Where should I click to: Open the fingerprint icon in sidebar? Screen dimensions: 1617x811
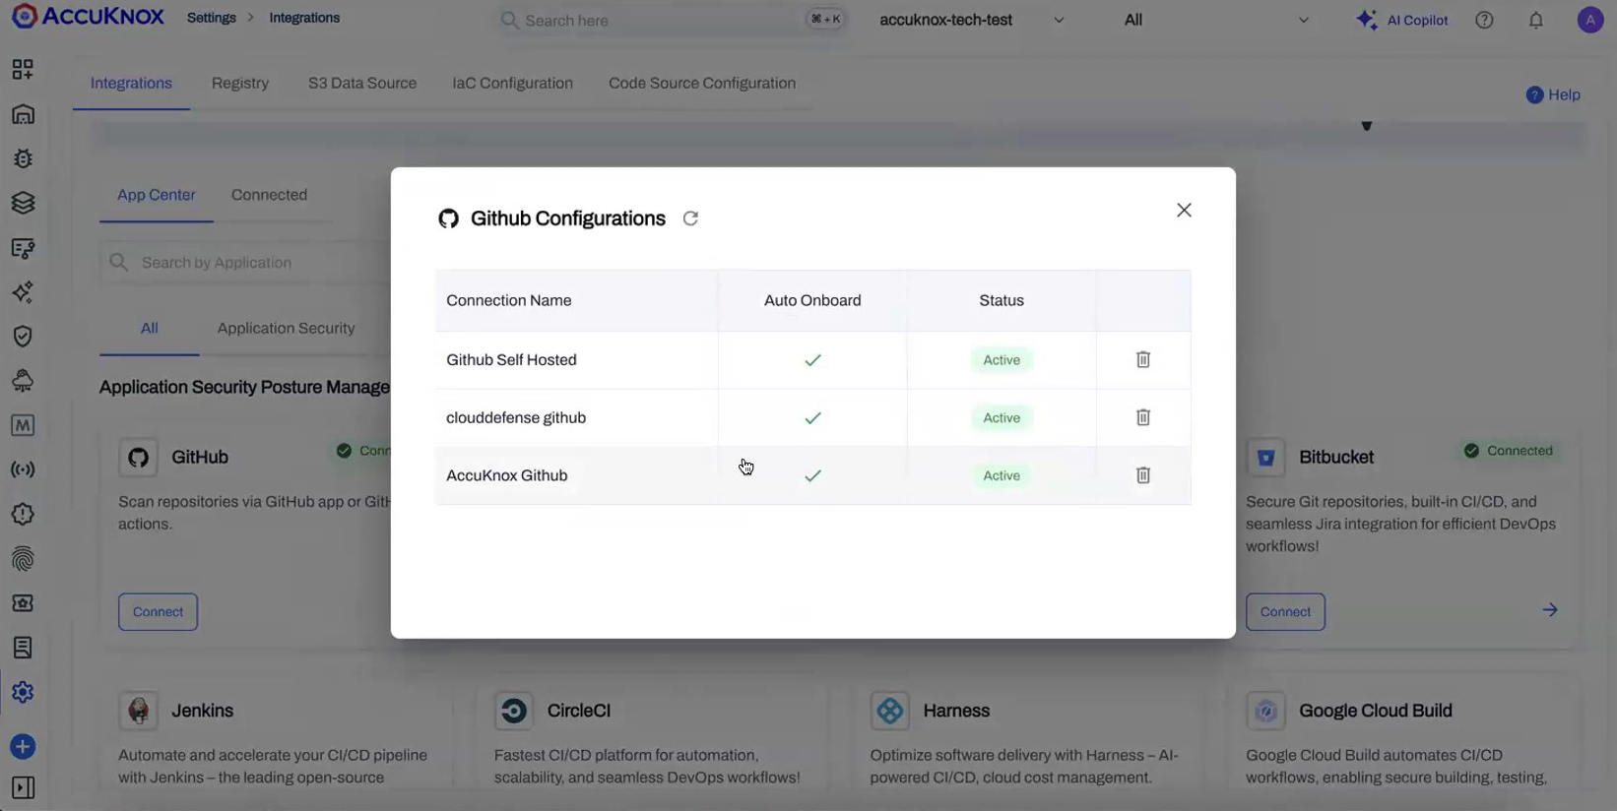coord(23,559)
